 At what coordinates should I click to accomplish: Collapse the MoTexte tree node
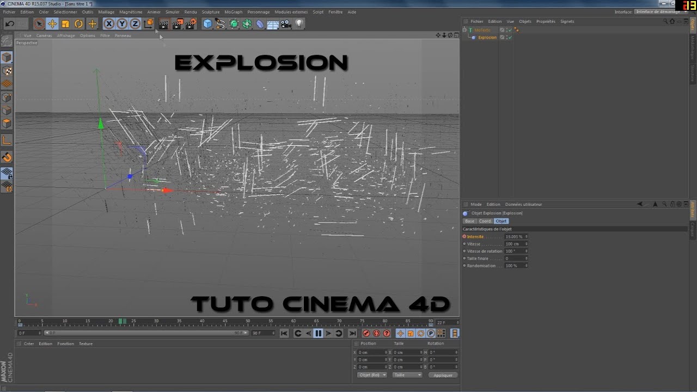pos(464,30)
